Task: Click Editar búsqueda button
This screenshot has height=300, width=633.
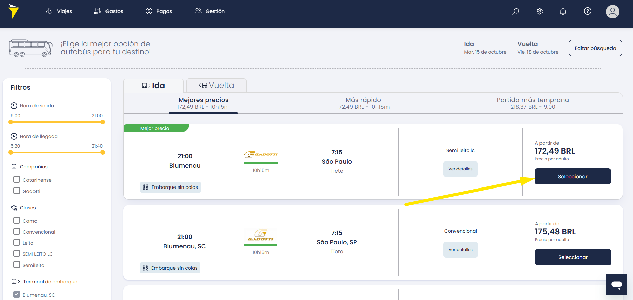Action: [x=595, y=48]
